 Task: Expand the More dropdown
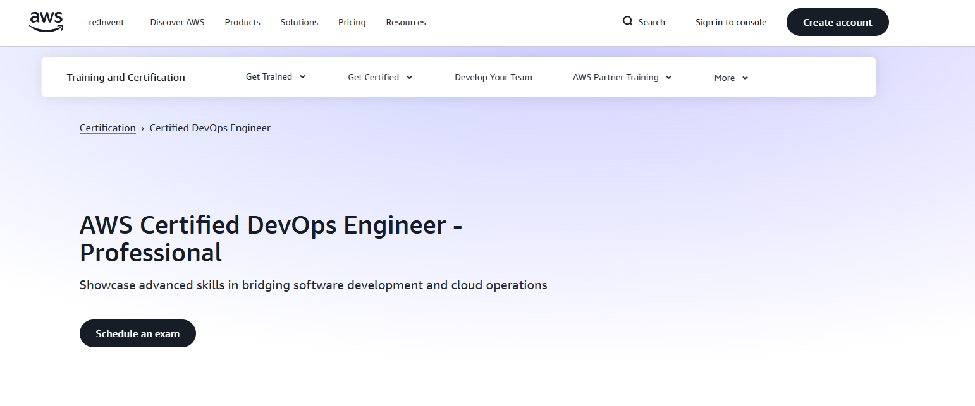point(731,78)
